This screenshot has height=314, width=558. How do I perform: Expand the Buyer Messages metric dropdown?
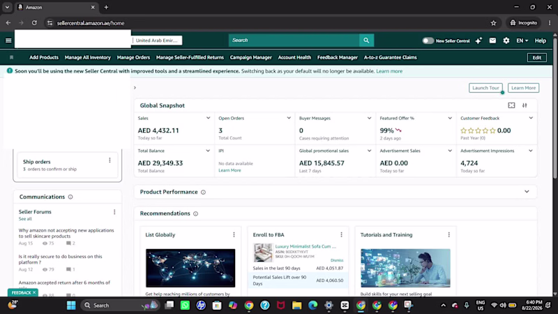pyautogui.click(x=369, y=118)
